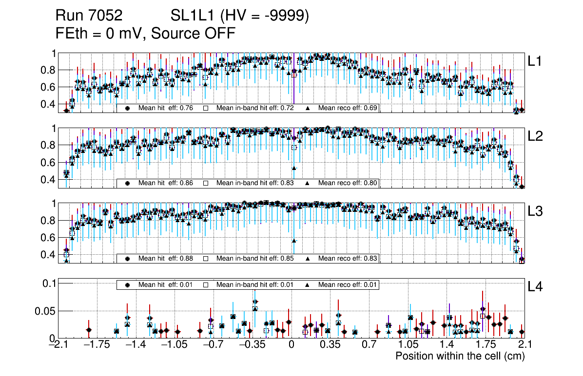Click the filled circle marker in L1 legend

click(x=128, y=108)
